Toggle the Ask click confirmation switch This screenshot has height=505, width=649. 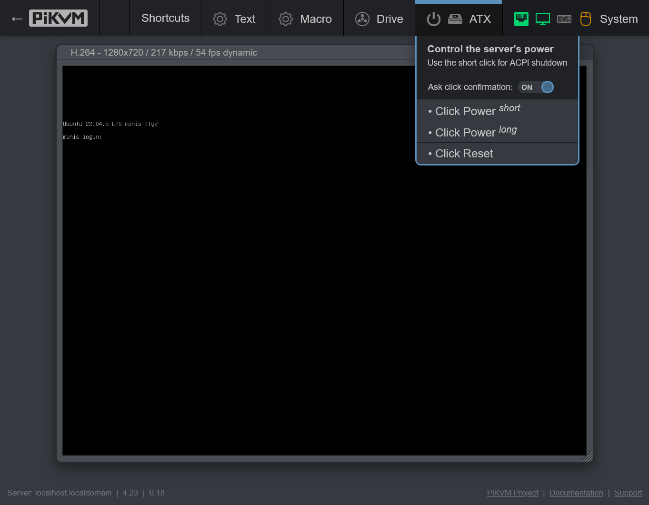tap(536, 87)
